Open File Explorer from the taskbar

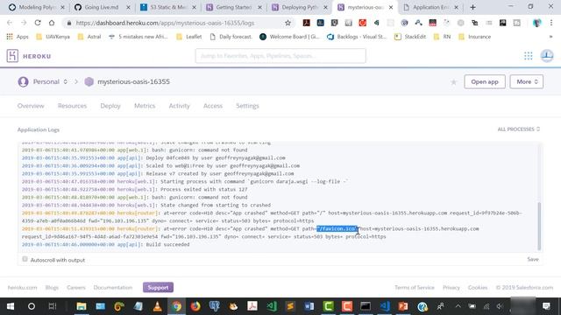(82, 306)
